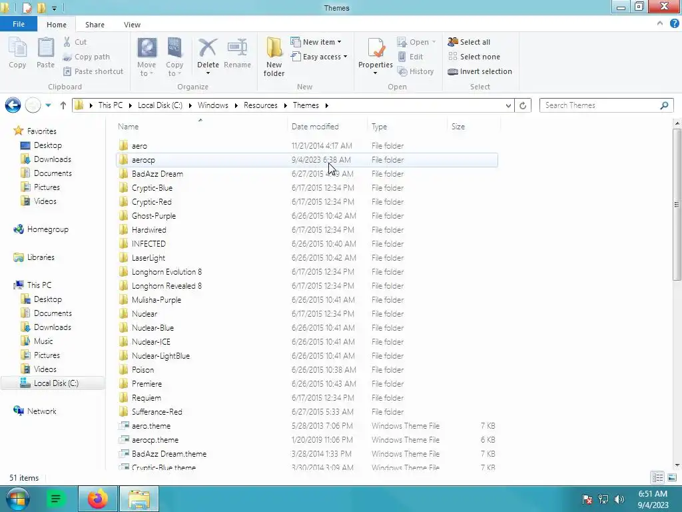682x512 pixels.
Task: Click Resources in the address breadcrumb
Action: pyautogui.click(x=260, y=105)
